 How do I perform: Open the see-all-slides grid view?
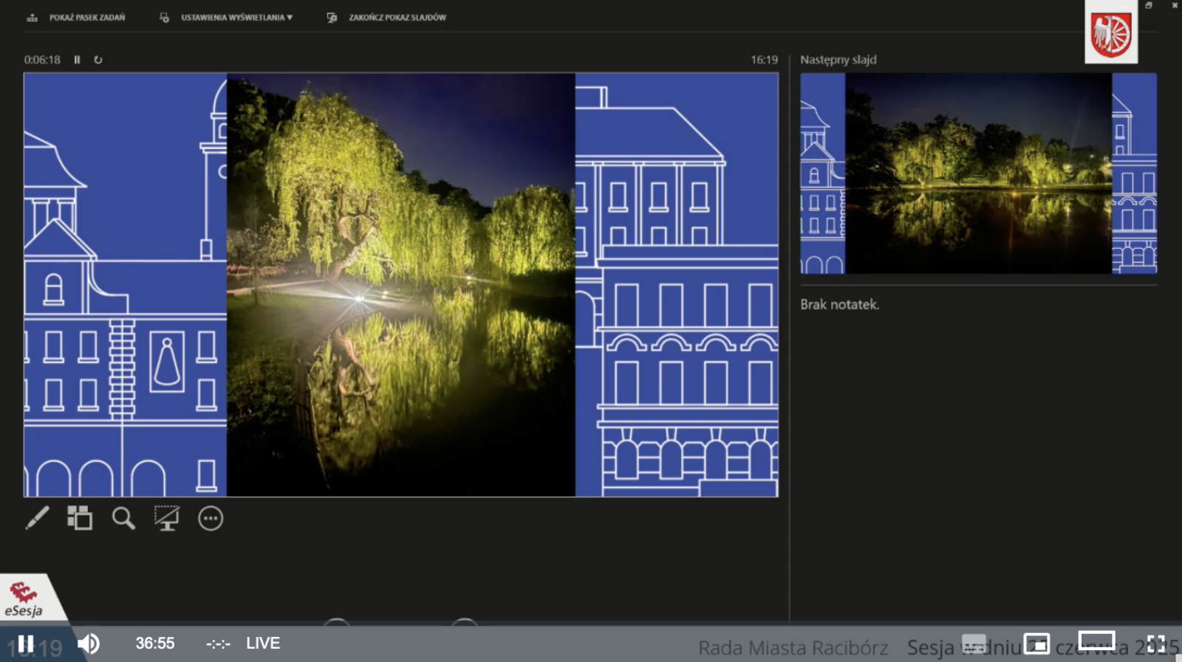80,518
